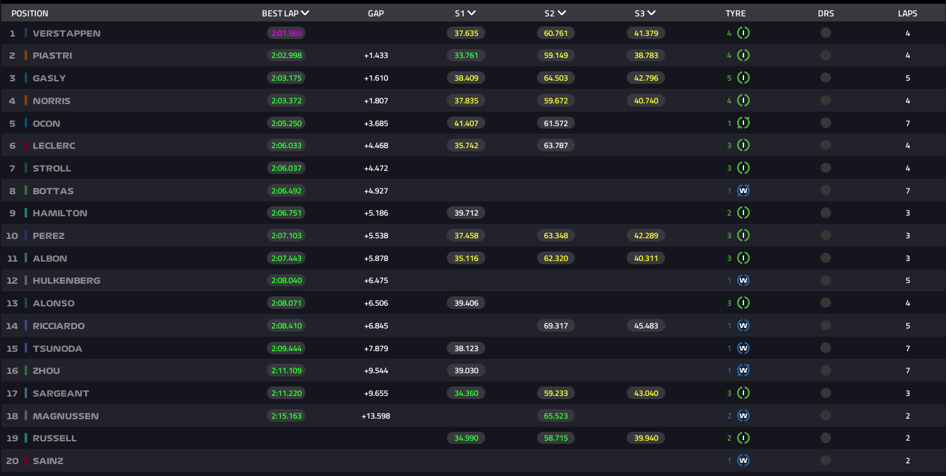Click Stroll's best lap 2:06.037
The height and width of the screenshot is (476, 946).
[x=287, y=168]
